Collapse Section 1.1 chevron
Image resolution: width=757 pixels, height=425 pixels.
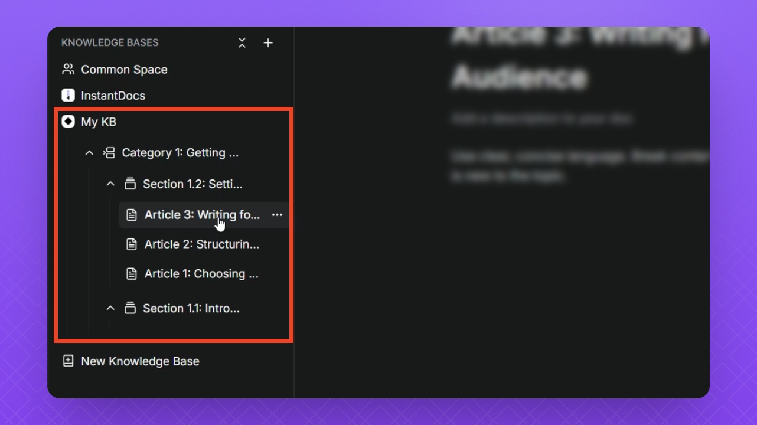click(x=110, y=308)
